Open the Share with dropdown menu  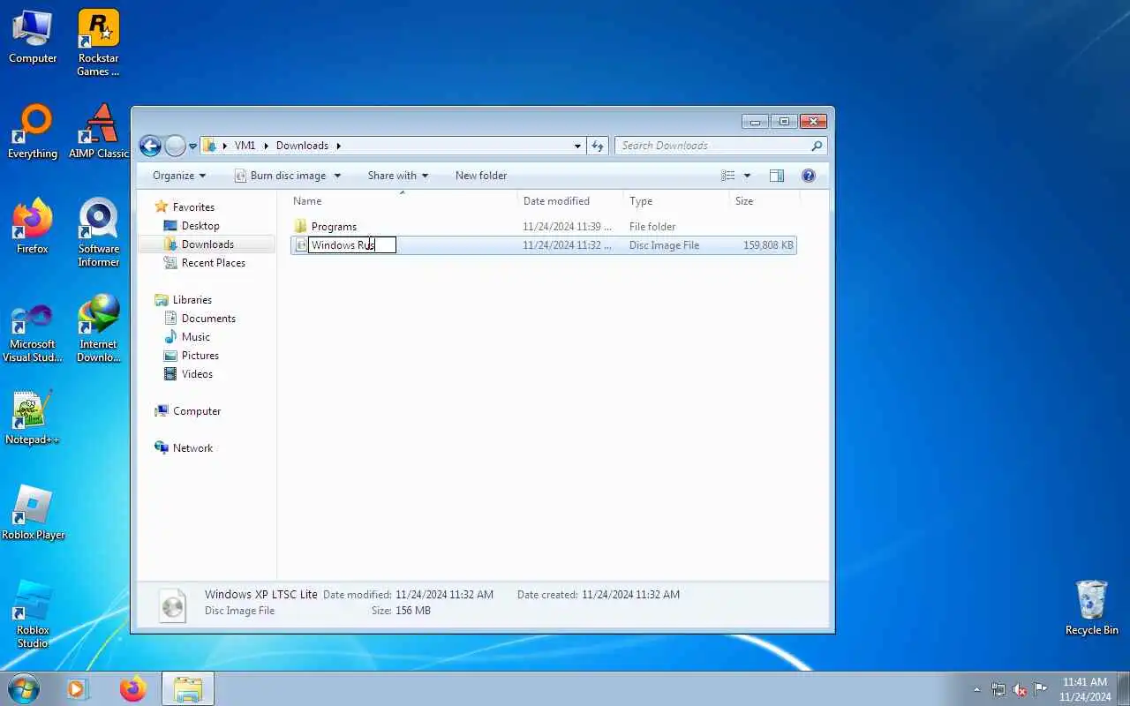tap(397, 176)
